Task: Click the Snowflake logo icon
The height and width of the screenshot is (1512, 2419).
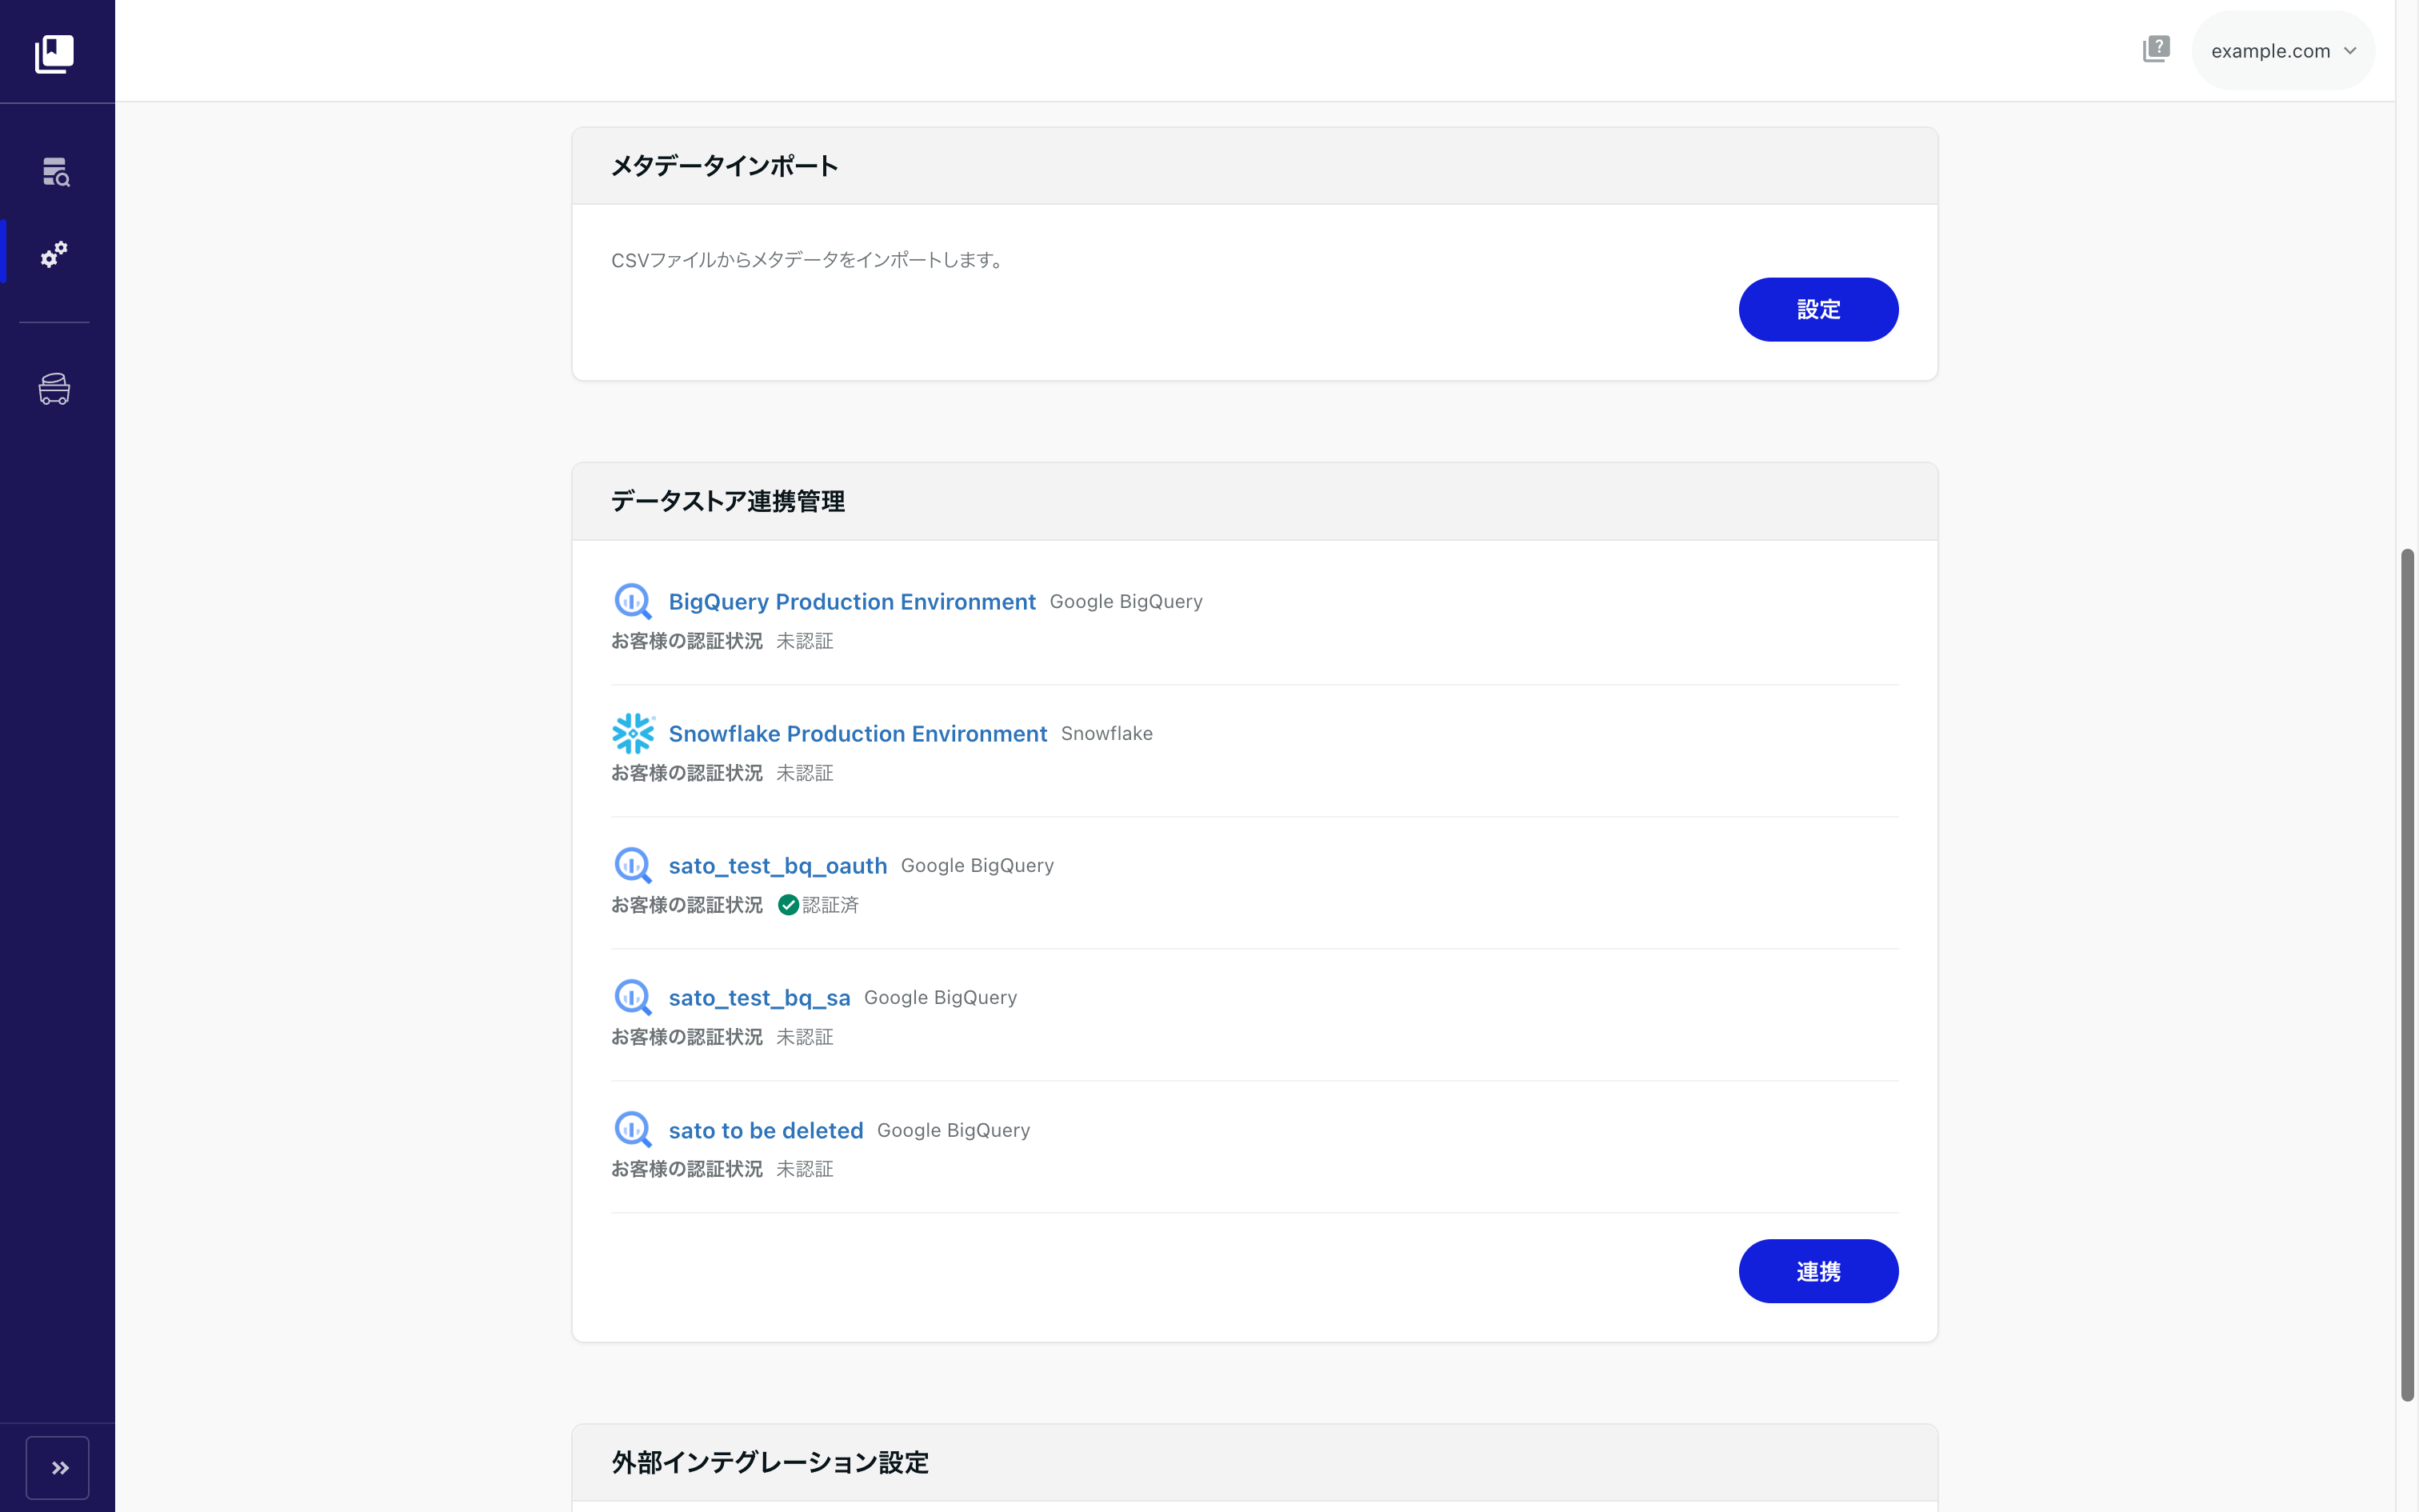Action: pos(633,733)
